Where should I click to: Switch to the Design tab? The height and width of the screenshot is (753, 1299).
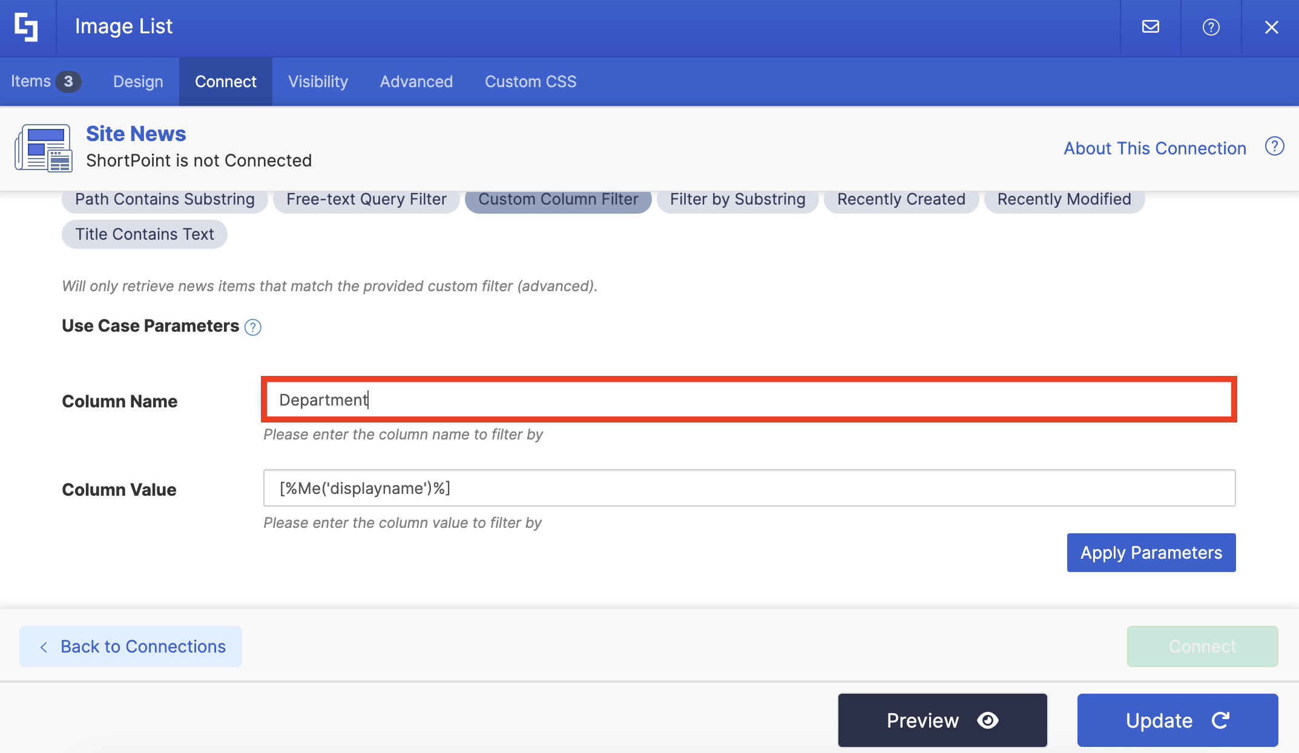[138, 81]
